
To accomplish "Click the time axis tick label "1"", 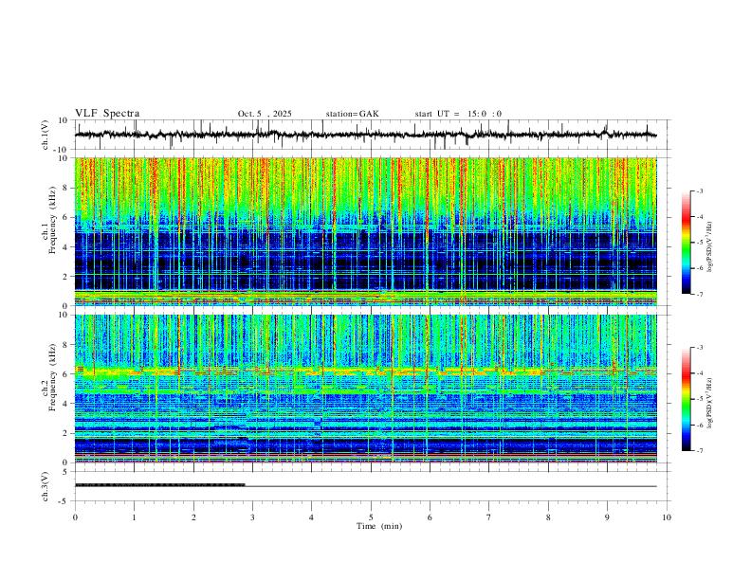I will click(x=135, y=517).
